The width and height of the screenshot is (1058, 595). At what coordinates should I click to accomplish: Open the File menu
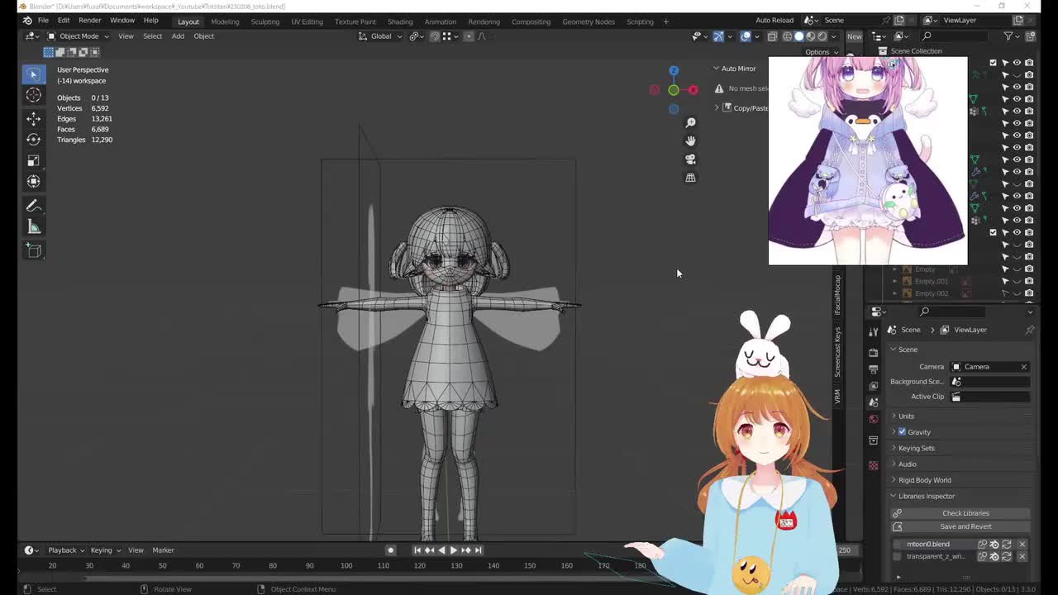tap(43, 21)
